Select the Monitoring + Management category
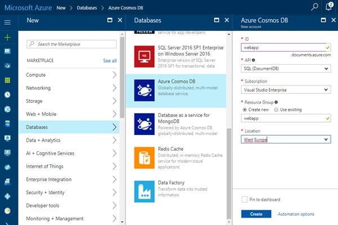Screen dimensions: 338x225 69,219
